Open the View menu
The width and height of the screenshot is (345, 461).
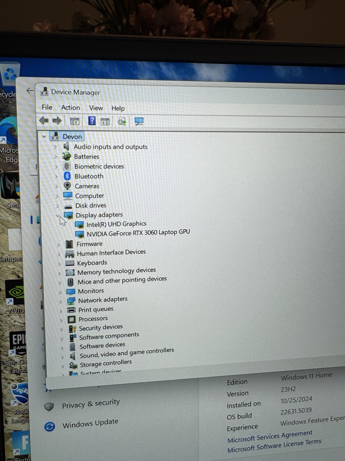(x=96, y=108)
